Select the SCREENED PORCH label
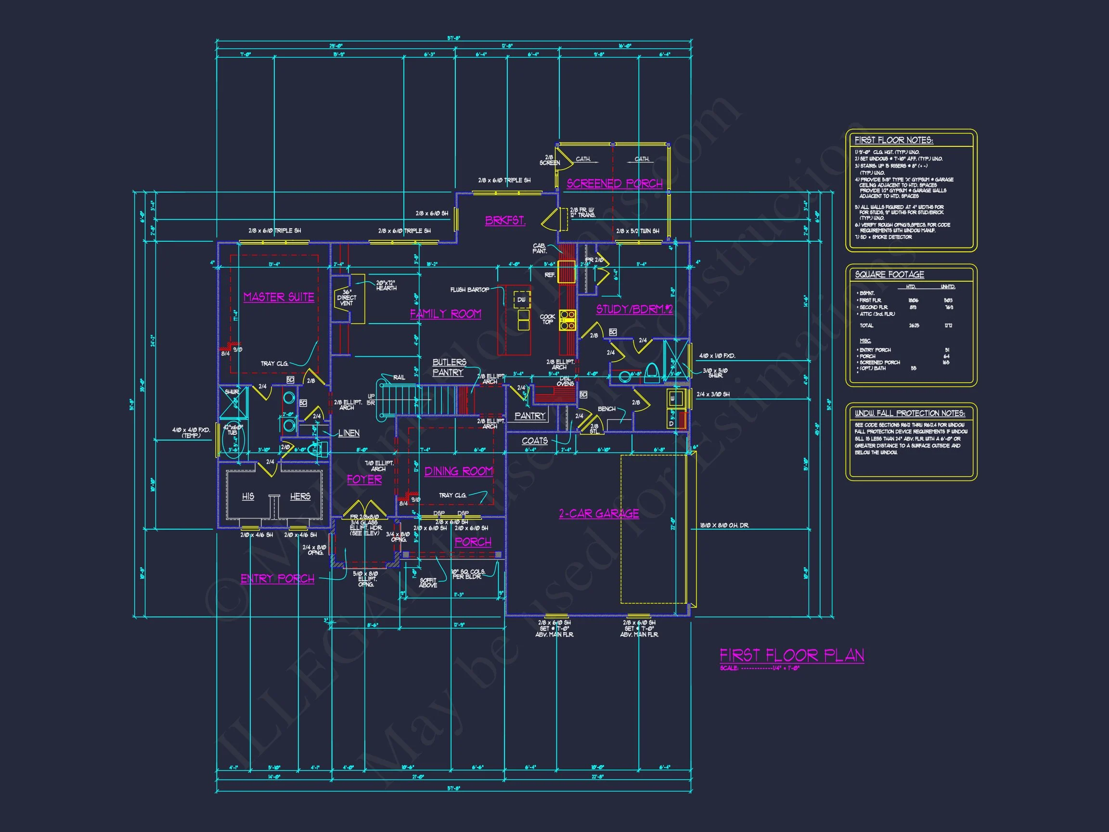 point(614,183)
